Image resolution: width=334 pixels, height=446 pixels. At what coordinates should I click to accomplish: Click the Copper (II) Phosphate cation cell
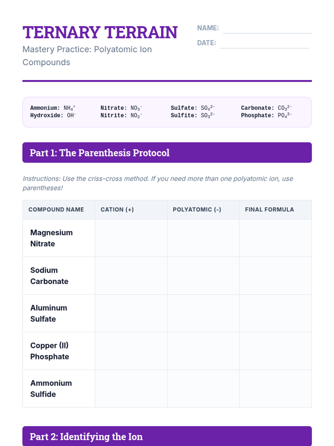tap(131, 351)
